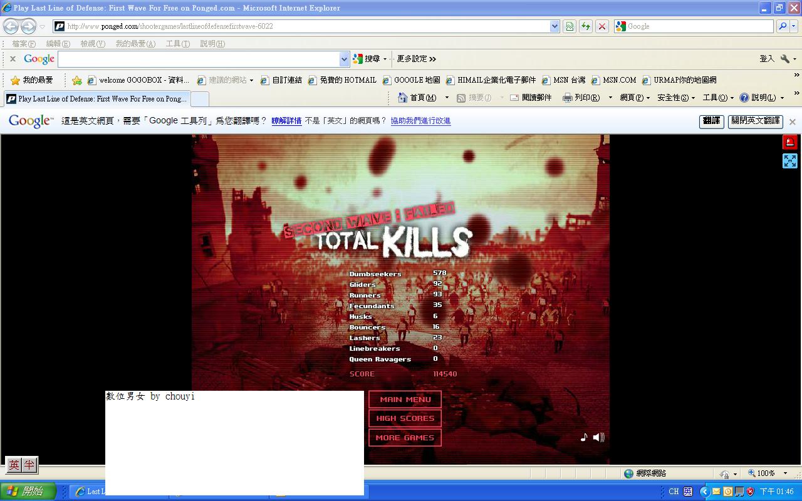Click the MORE GAMES game button
This screenshot has height=501, width=802.
(405, 438)
